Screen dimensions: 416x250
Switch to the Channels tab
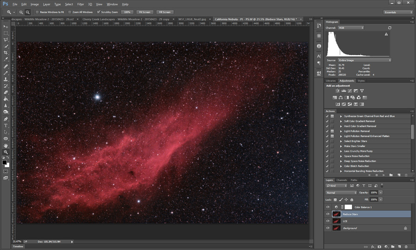tap(342, 180)
